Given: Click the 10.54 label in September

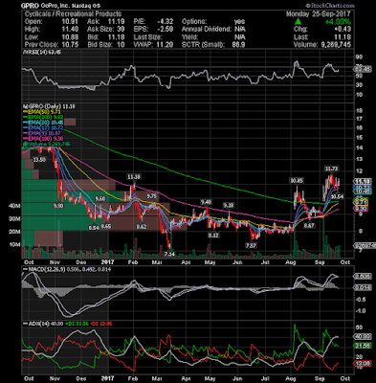Looking at the screenshot, I should coord(338,196).
